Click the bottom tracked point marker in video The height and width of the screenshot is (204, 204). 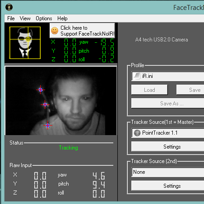[x=48, y=125]
